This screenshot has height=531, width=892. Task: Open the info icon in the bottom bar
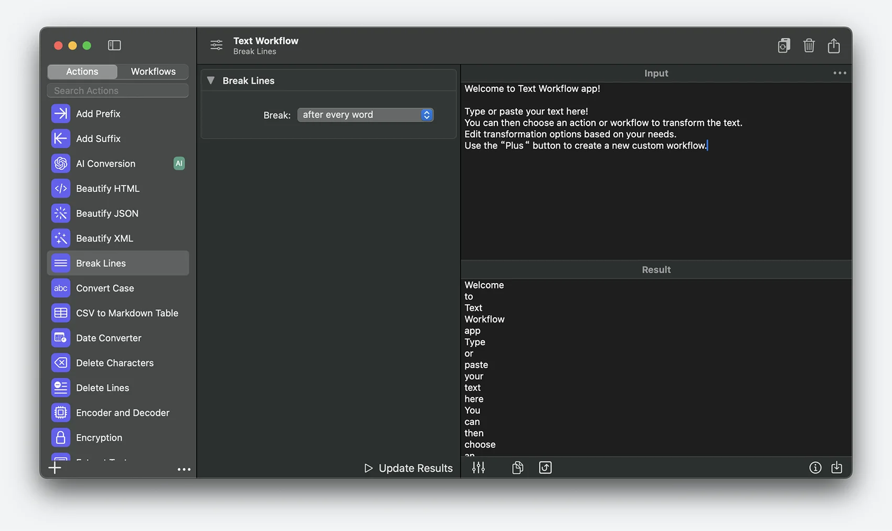[815, 467]
